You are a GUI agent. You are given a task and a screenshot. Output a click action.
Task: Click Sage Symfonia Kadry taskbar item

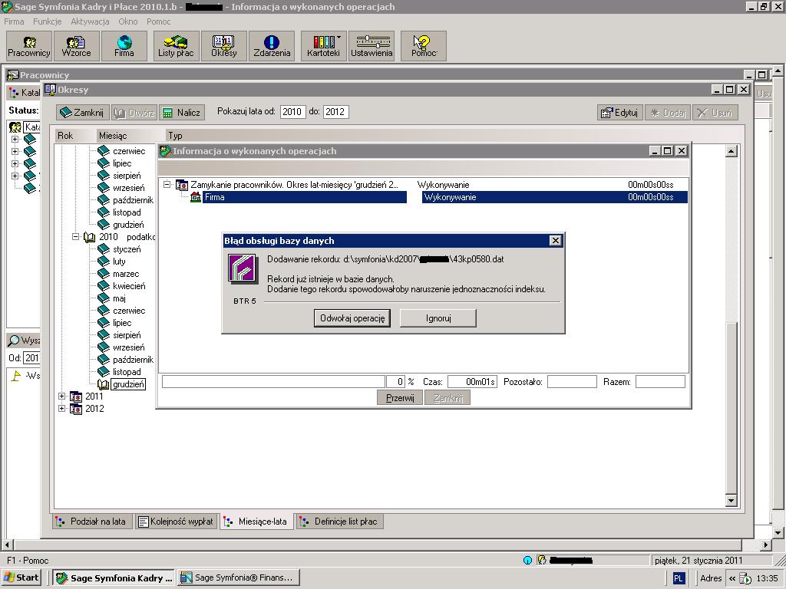pyautogui.click(x=114, y=577)
